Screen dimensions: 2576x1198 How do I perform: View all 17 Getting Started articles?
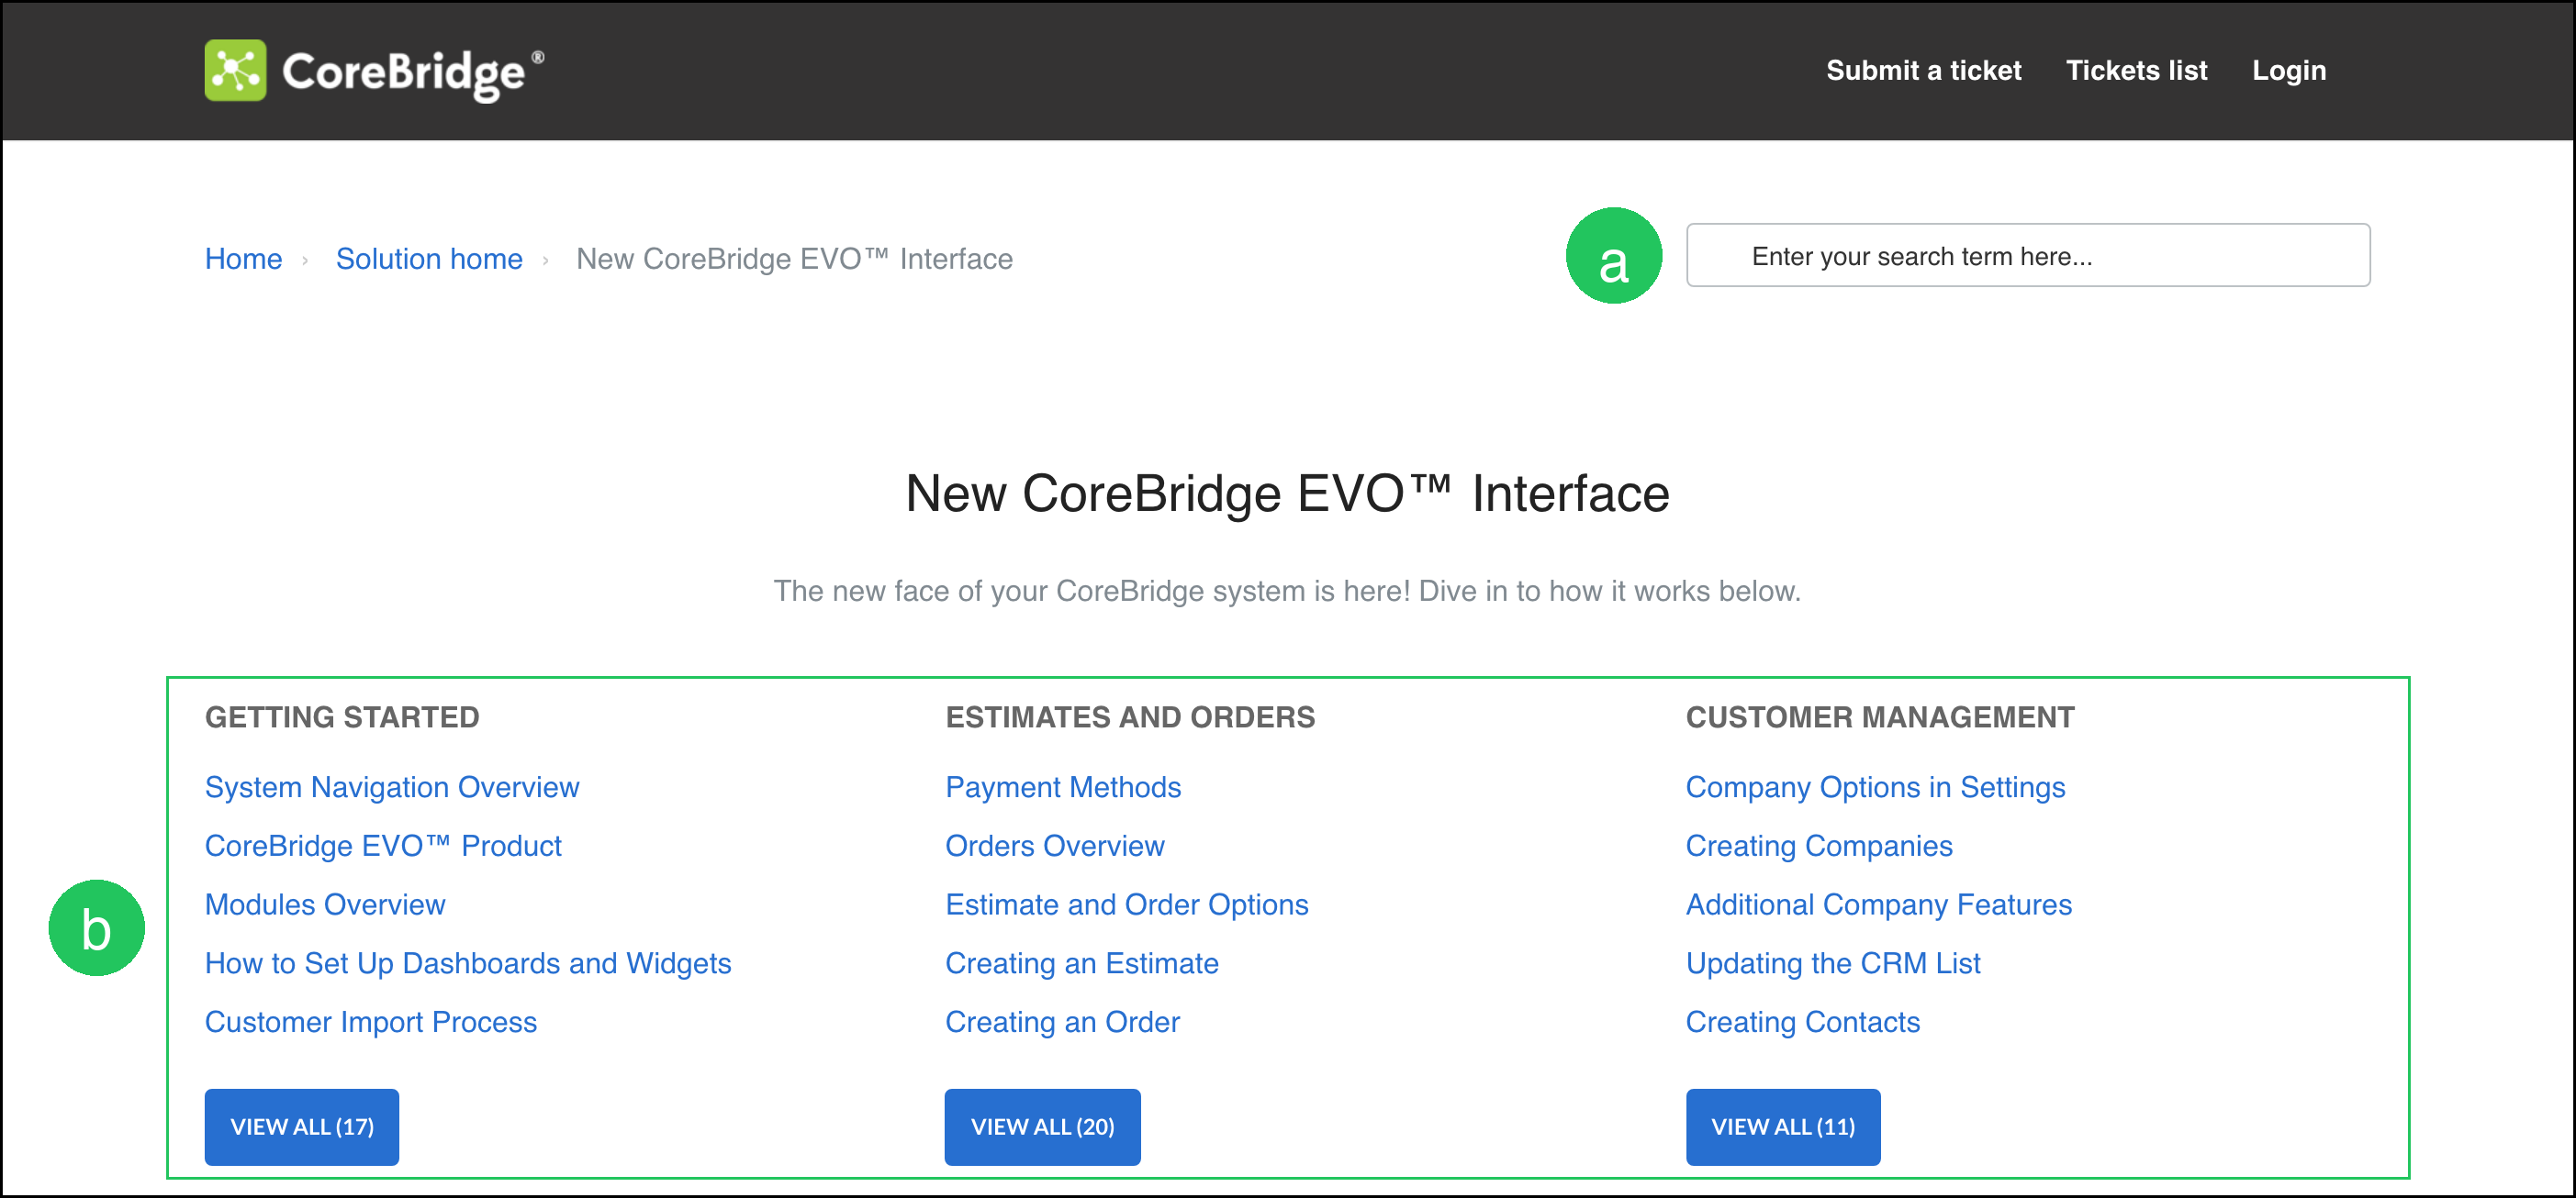point(302,1127)
